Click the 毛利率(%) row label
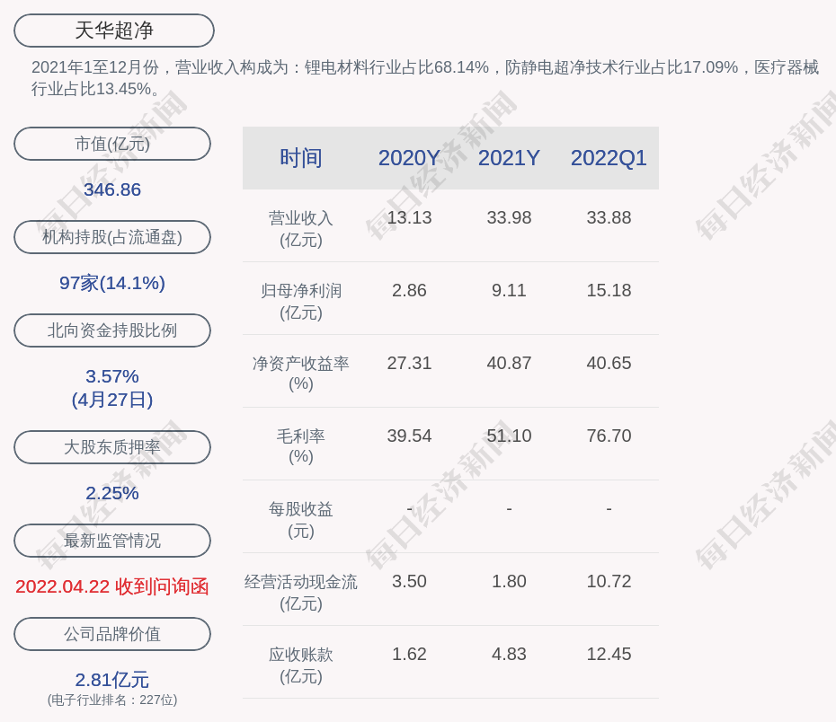The width and height of the screenshot is (836, 722). point(301,446)
